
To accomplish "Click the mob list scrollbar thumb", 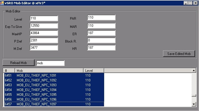I will point(194,96).
